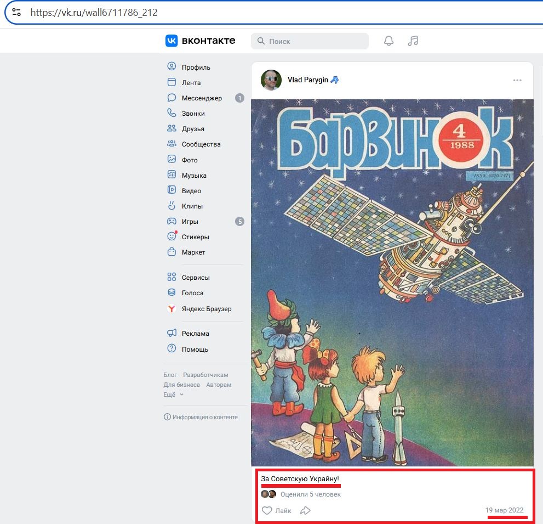Viewport: 543px width, 524px height.
Task: Click the Видео play icon
Action: pos(172,190)
